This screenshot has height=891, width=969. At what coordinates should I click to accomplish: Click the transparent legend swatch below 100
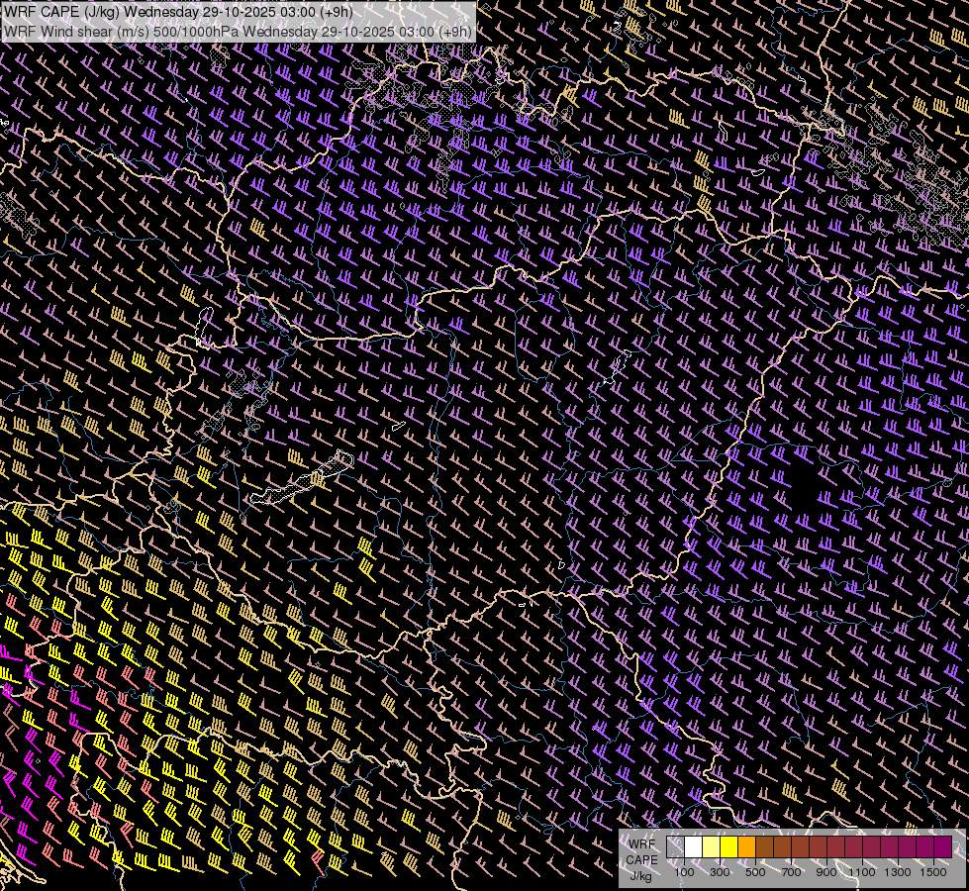(x=675, y=847)
